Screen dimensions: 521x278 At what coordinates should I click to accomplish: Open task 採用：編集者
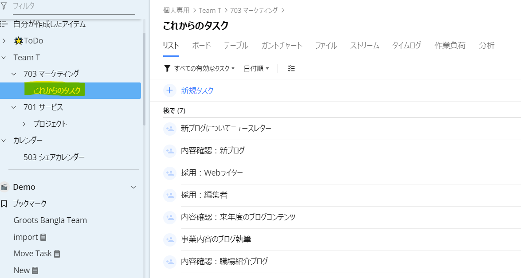coord(204,195)
